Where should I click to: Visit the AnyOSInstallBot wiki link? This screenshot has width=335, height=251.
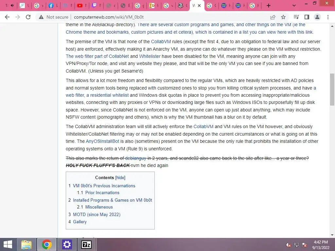click(x=102, y=141)
